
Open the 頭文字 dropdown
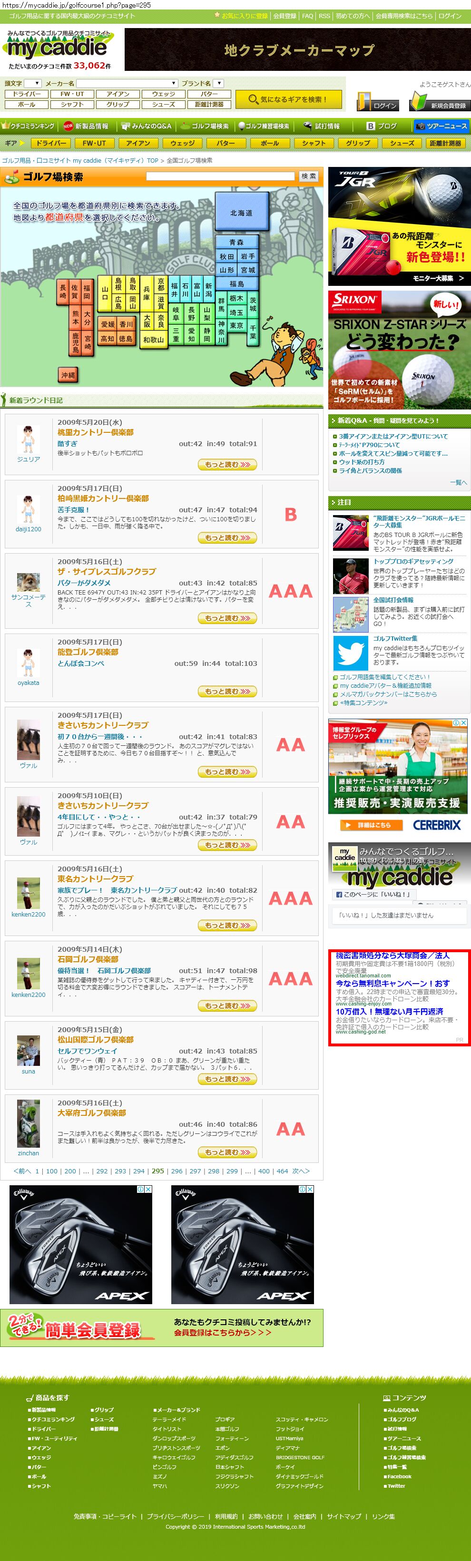click(x=33, y=83)
